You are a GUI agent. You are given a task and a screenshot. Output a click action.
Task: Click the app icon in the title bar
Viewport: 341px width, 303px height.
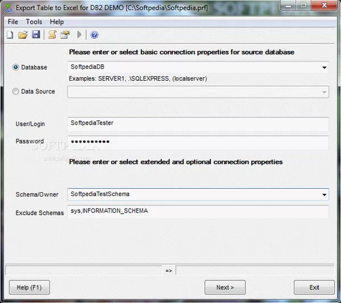(9, 8)
